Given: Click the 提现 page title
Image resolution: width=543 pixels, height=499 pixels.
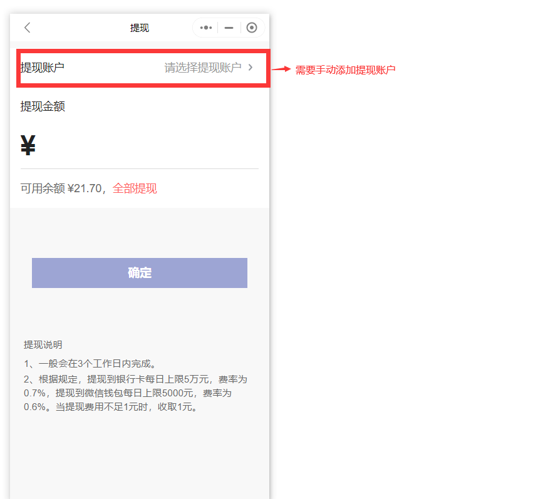Looking at the screenshot, I should (x=140, y=28).
